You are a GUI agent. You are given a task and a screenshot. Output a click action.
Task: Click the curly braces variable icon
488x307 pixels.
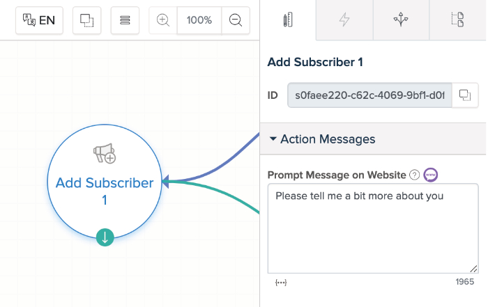pyautogui.click(x=281, y=282)
